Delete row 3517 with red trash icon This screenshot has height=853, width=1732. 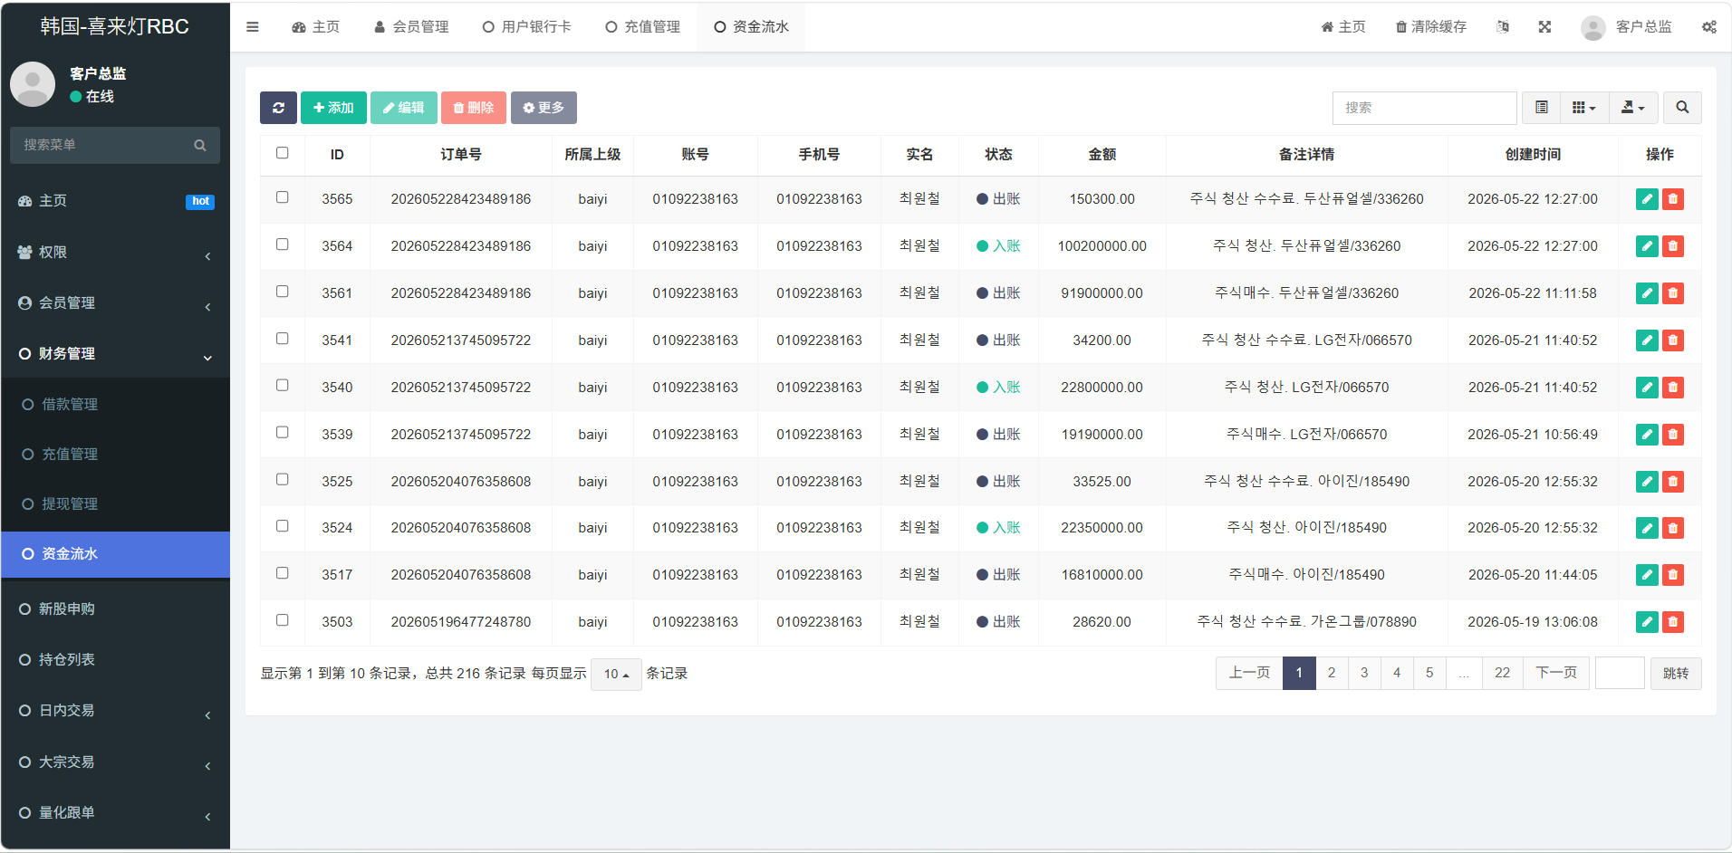[x=1673, y=575]
